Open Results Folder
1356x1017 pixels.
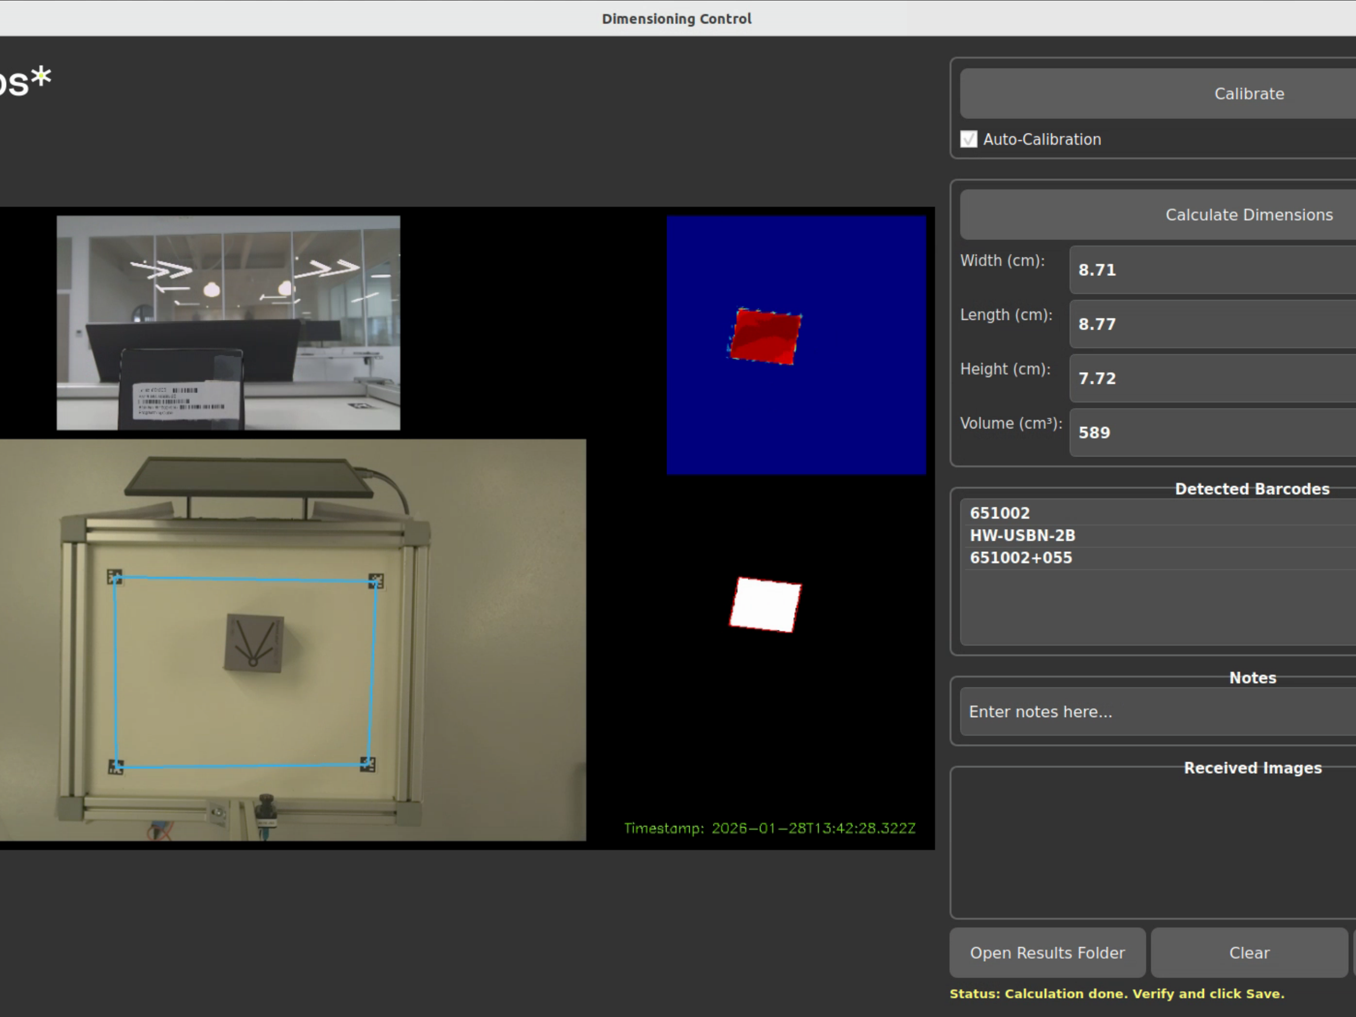click(1047, 952)
